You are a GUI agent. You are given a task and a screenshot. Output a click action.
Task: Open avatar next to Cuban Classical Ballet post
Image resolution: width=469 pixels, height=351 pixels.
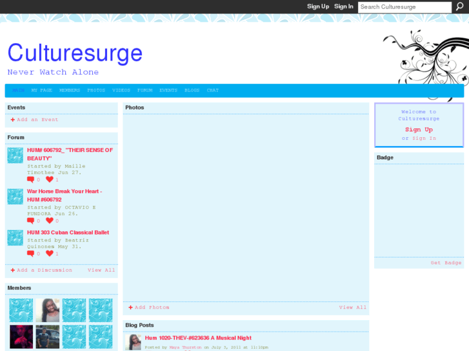pyautogui.click(x=15, y=238)
